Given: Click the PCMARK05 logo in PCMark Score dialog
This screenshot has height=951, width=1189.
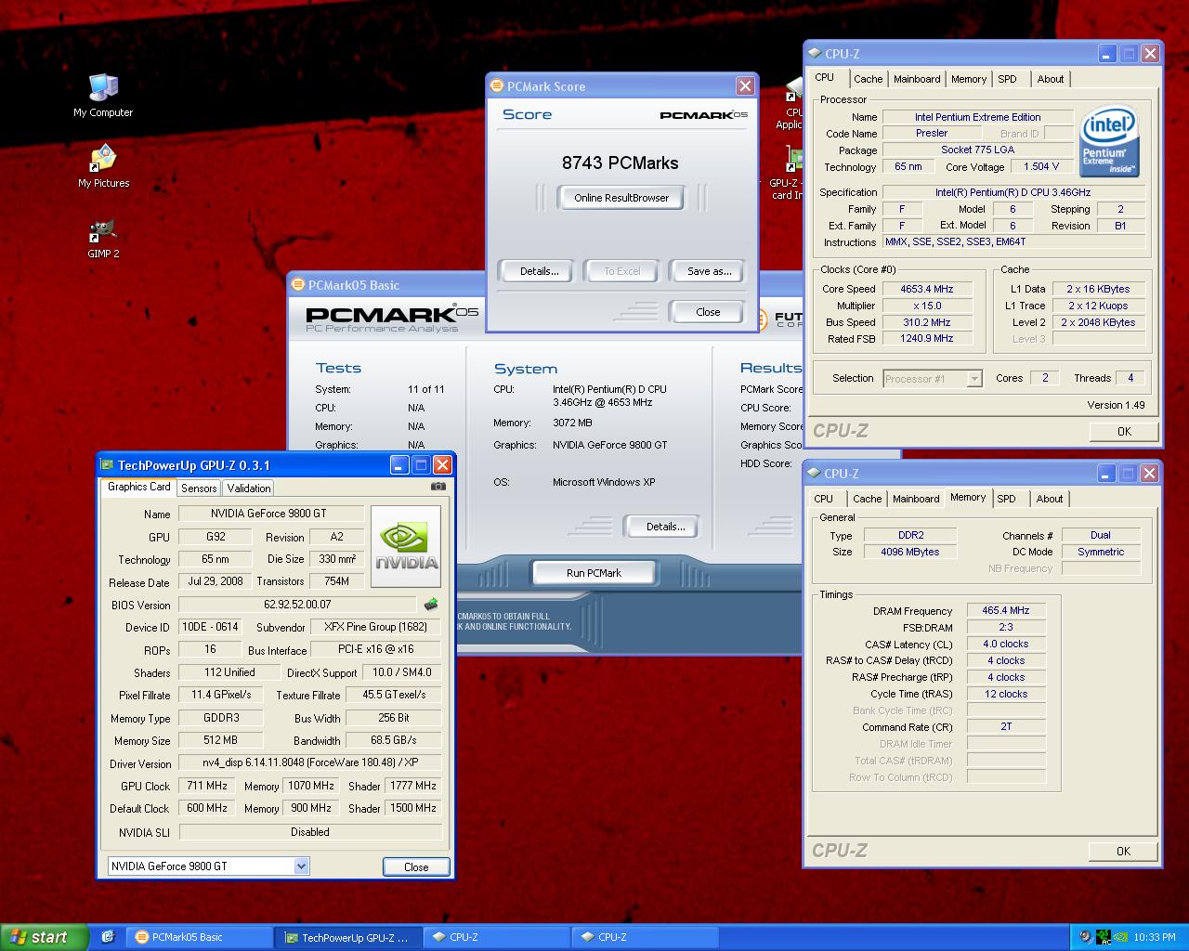Looking at the screenshot, I should coord(703,115).
